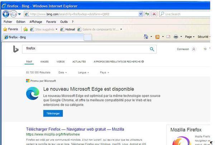This screenshot has width=215, height=145.
Task: Expand the Home icon dropdown arrow
Action: pyautogui.click(x=151, y=37)
